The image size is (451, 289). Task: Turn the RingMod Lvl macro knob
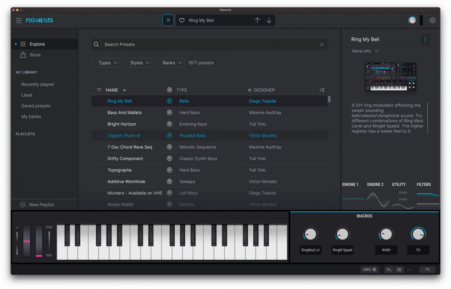coord(310,234)
